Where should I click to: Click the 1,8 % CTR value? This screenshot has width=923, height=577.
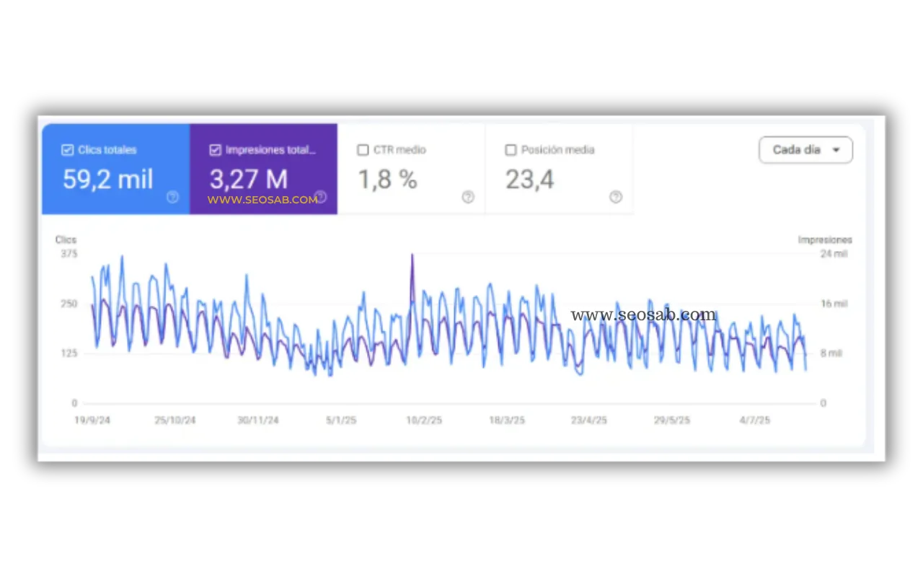[x=388, y=180]
